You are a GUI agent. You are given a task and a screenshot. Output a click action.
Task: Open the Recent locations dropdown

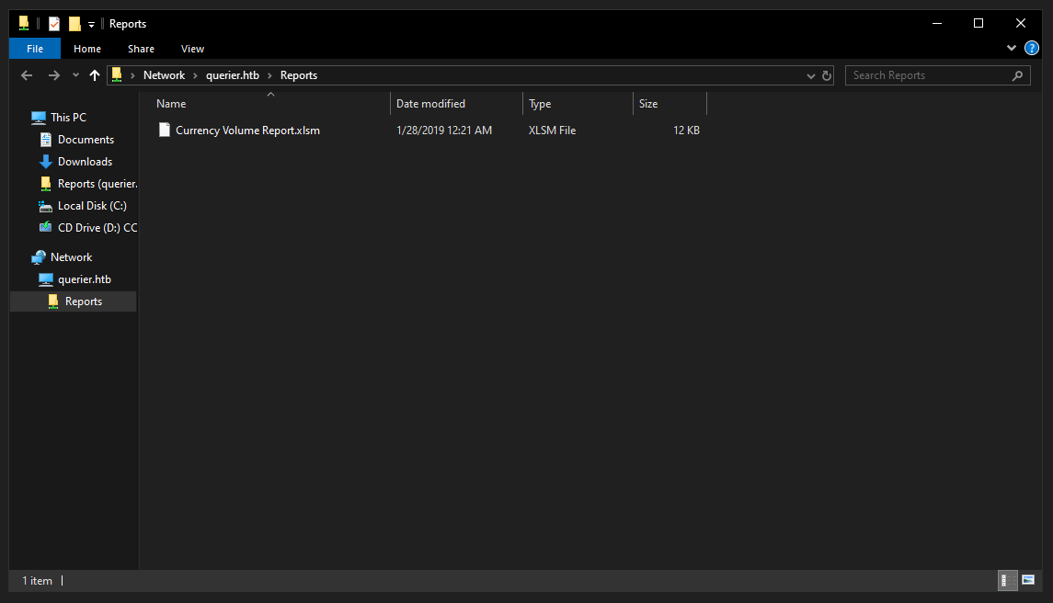click(x=75, y=75)
